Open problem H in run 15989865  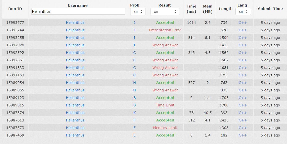(134, 90)
